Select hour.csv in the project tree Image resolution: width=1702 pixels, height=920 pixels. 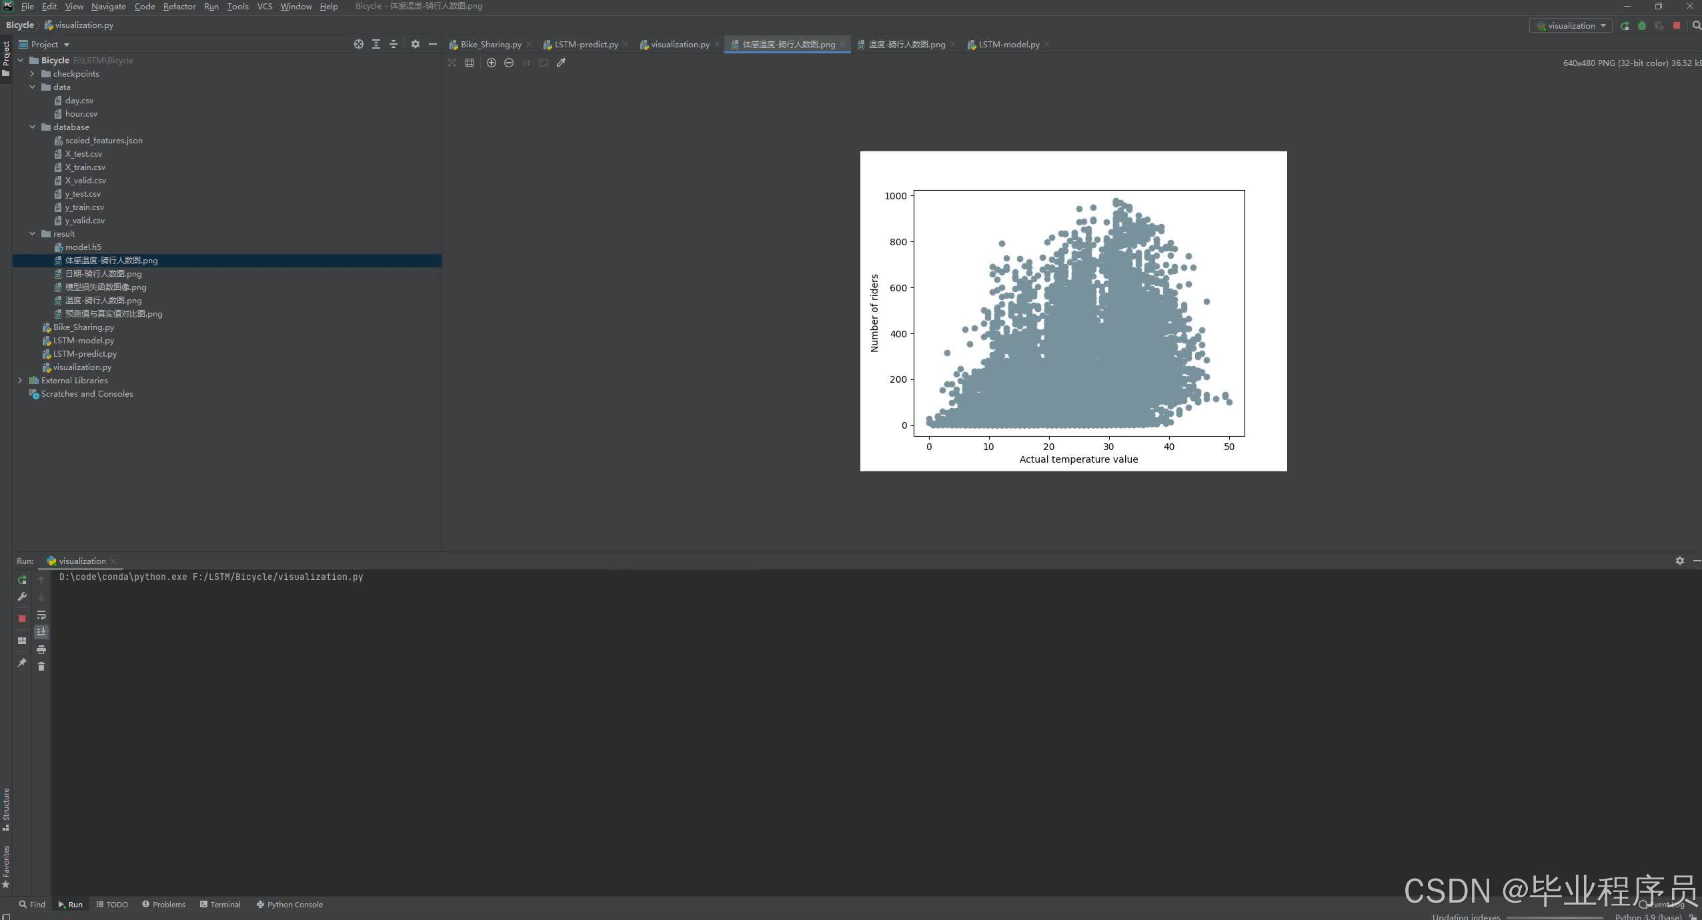pos(81,114)
